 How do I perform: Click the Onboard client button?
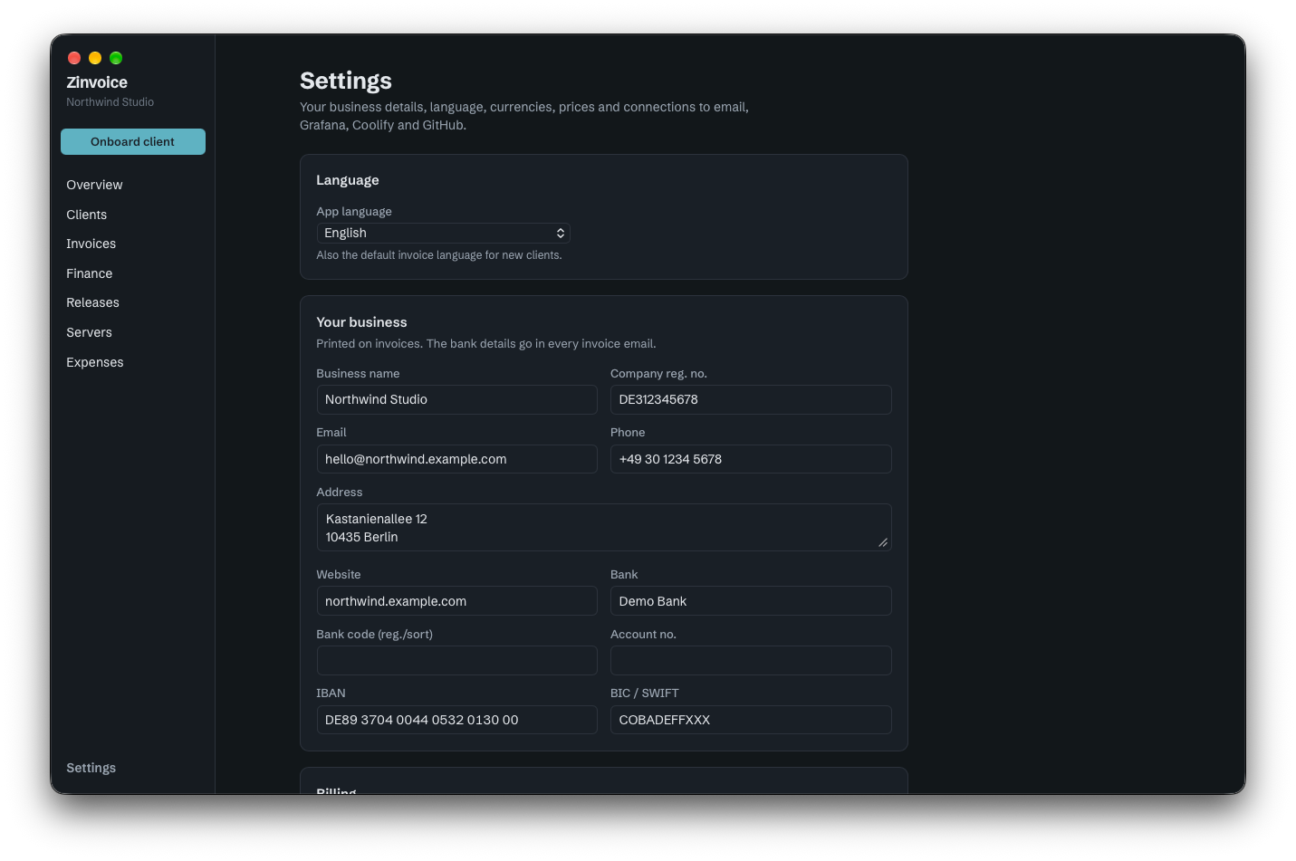pyautogui.click(x=133, y=141)
